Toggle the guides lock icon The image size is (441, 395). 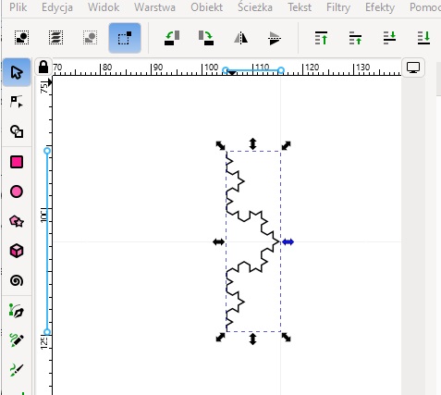tap(43, 67)
